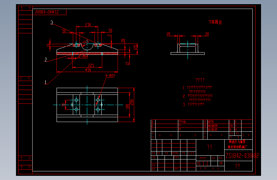The width and height of the screenshot is (277, 180).
Task: Click the 3.5 weight cell
Action: point(231,126)
